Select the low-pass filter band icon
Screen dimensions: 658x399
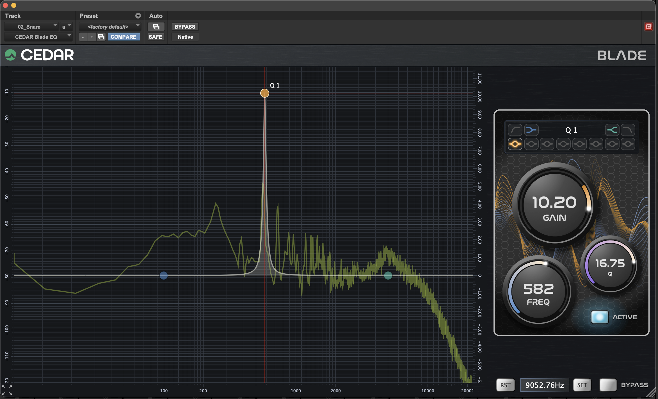(628, 130)
